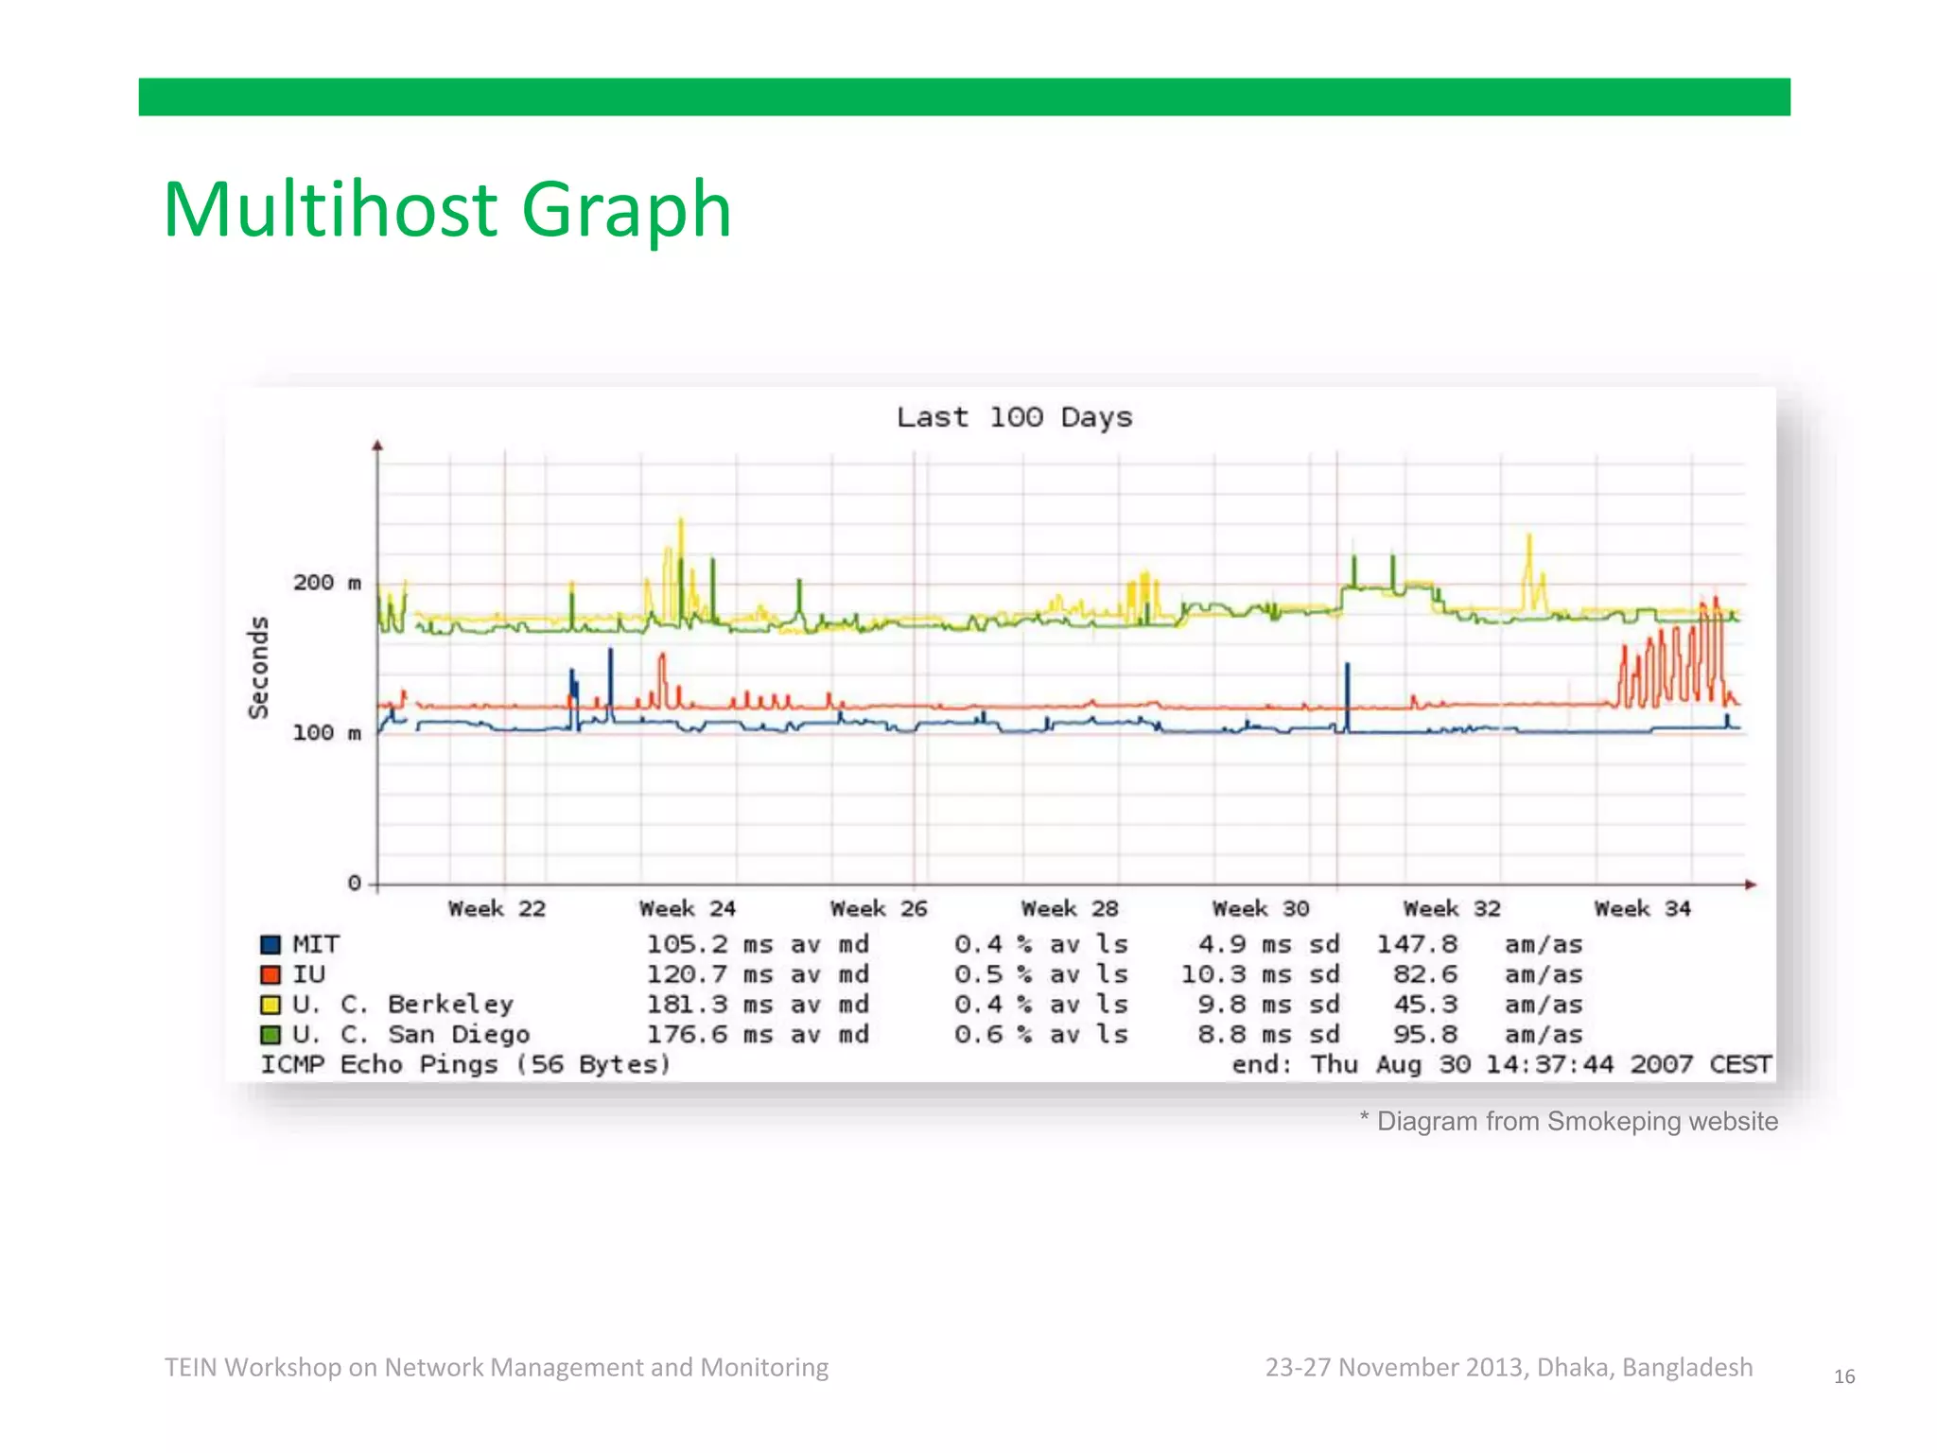
Task: Click the '0.5 % av ls' value
Action: [1041, 974]
